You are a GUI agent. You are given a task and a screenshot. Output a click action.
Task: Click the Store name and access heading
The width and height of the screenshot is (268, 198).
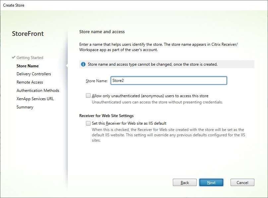(x=102, y=32)
